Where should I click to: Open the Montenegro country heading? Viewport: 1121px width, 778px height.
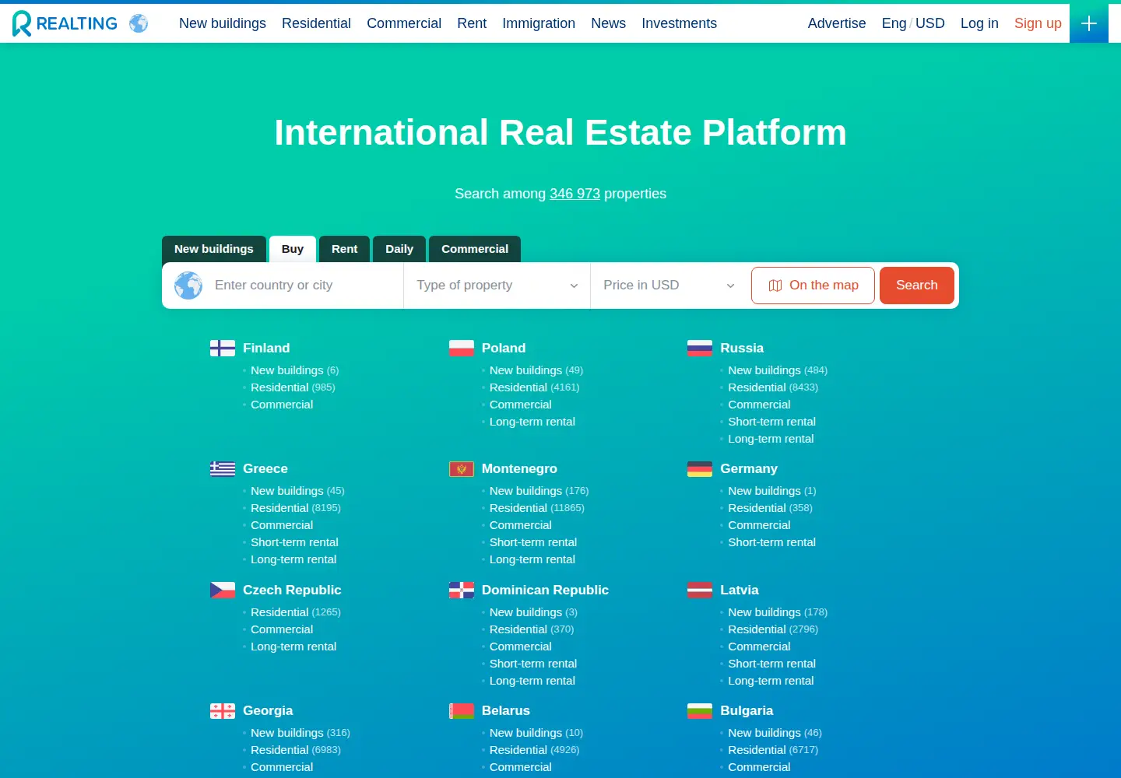pyautogui.click(x=519, y=468)
